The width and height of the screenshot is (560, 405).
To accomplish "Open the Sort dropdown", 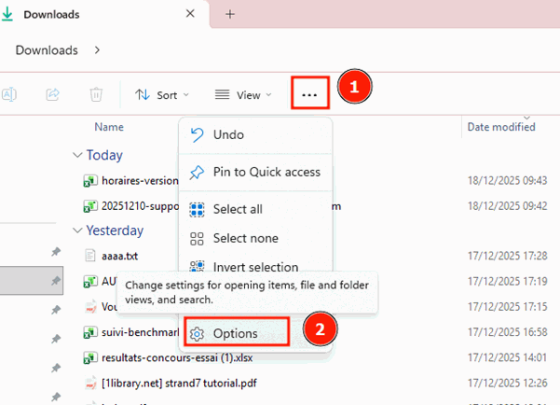I will (x=161, y=94).
